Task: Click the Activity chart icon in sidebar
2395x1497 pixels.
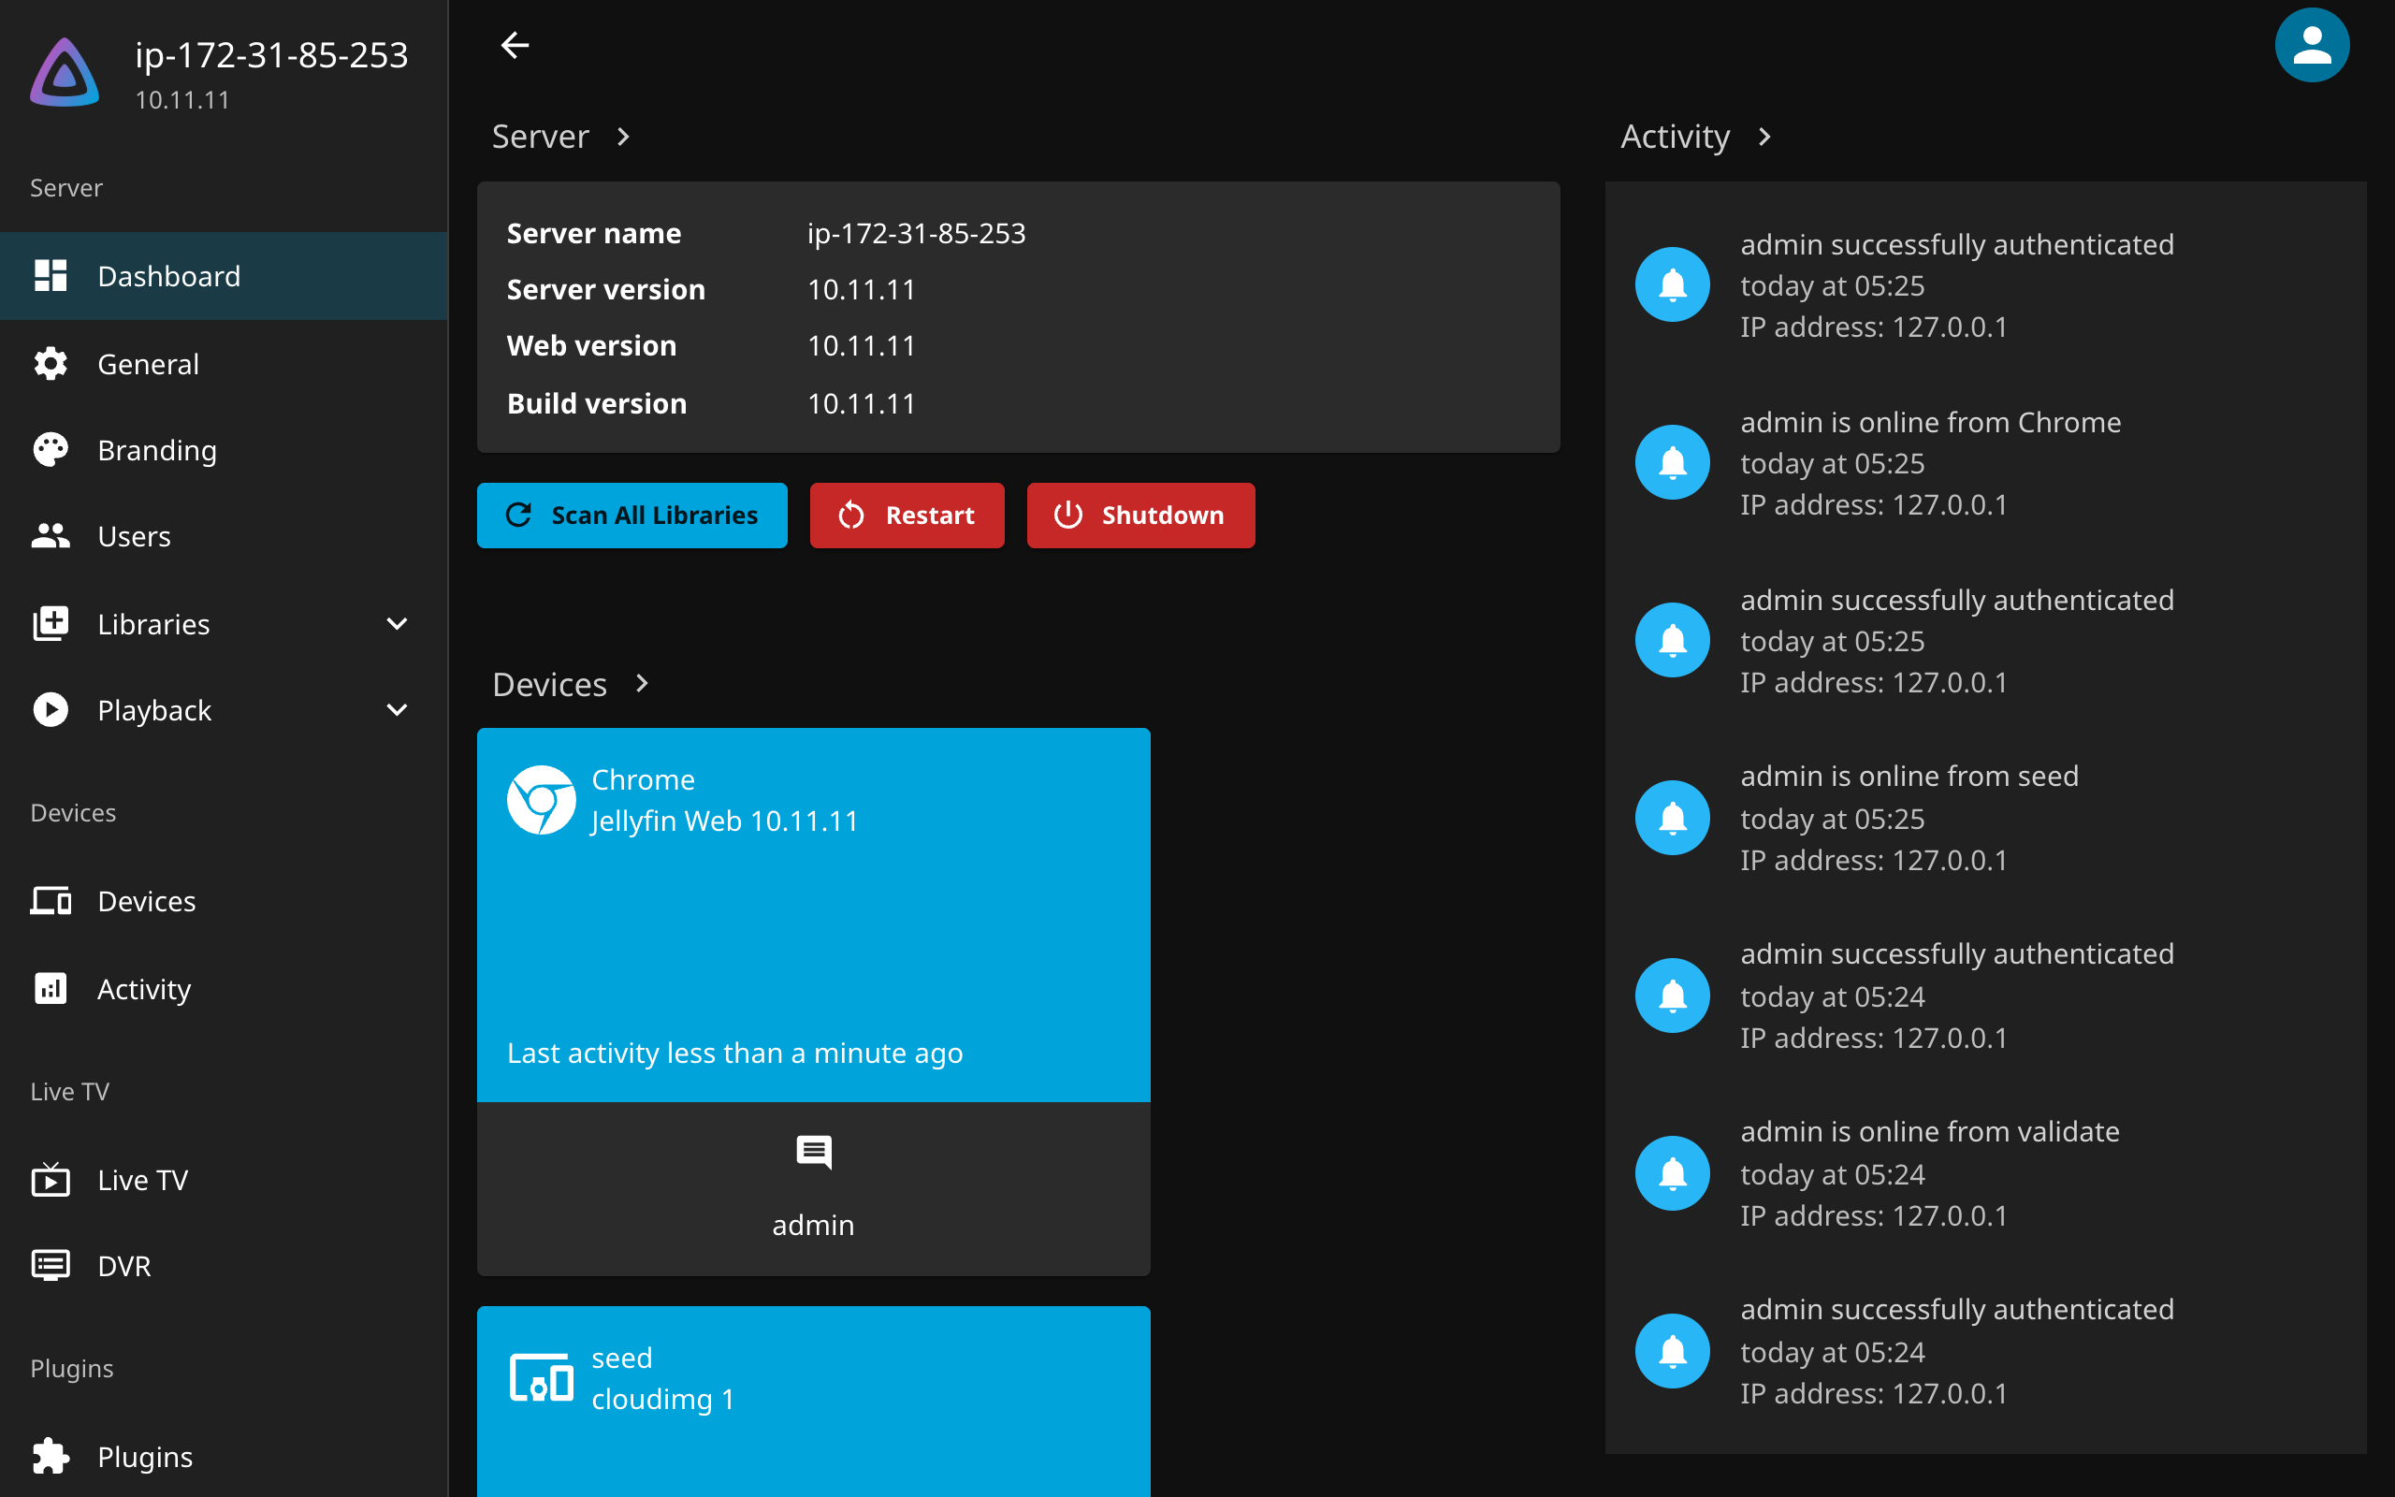Action: click(51, 988)
